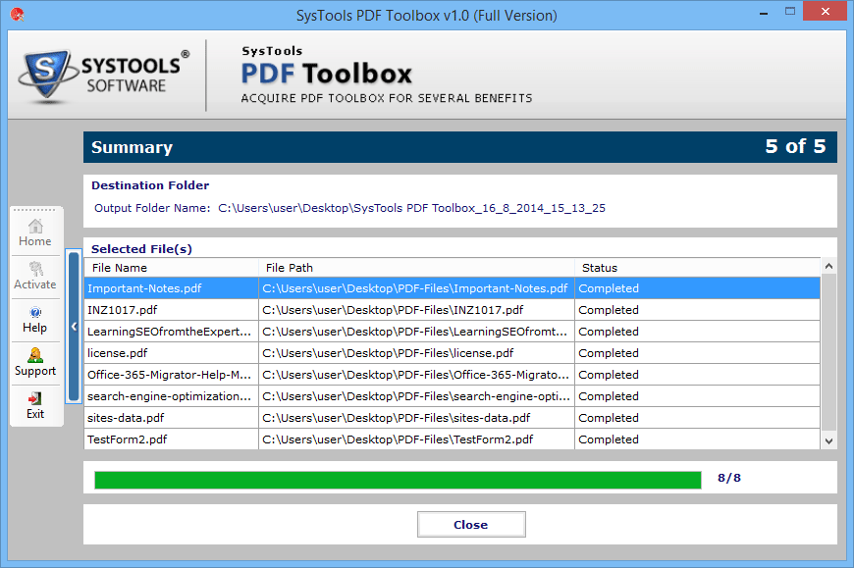Click Completed status of license.pdf
Screen dimensions: 854x568
[x=609, y=353]
